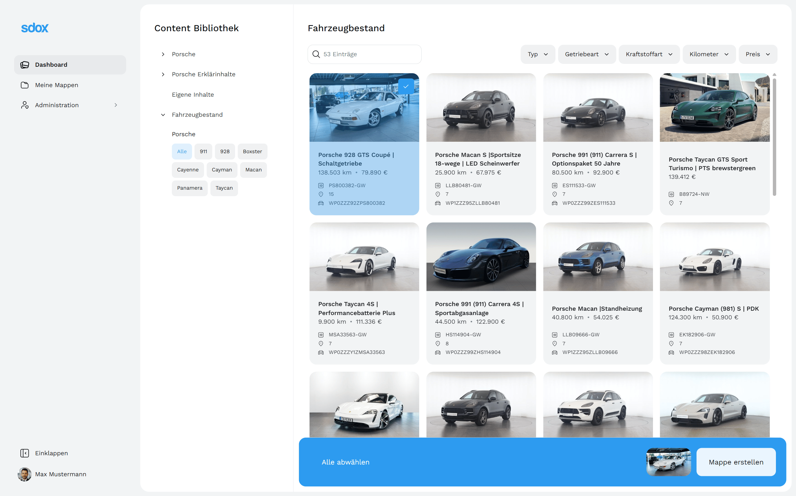Click the sdox logo
Viewport: 796px width, 496px height.
pyautogui.click(x=35, y=28)
